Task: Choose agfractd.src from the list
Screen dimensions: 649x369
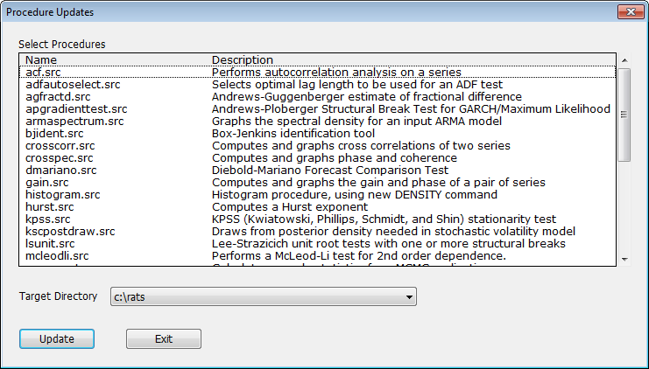Action: (58, 96)
